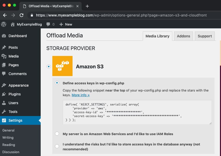The width and height of the screenshot is (221, 156).
Task: Open the comments bubble icon in admin bar
Action: point(48,24)
